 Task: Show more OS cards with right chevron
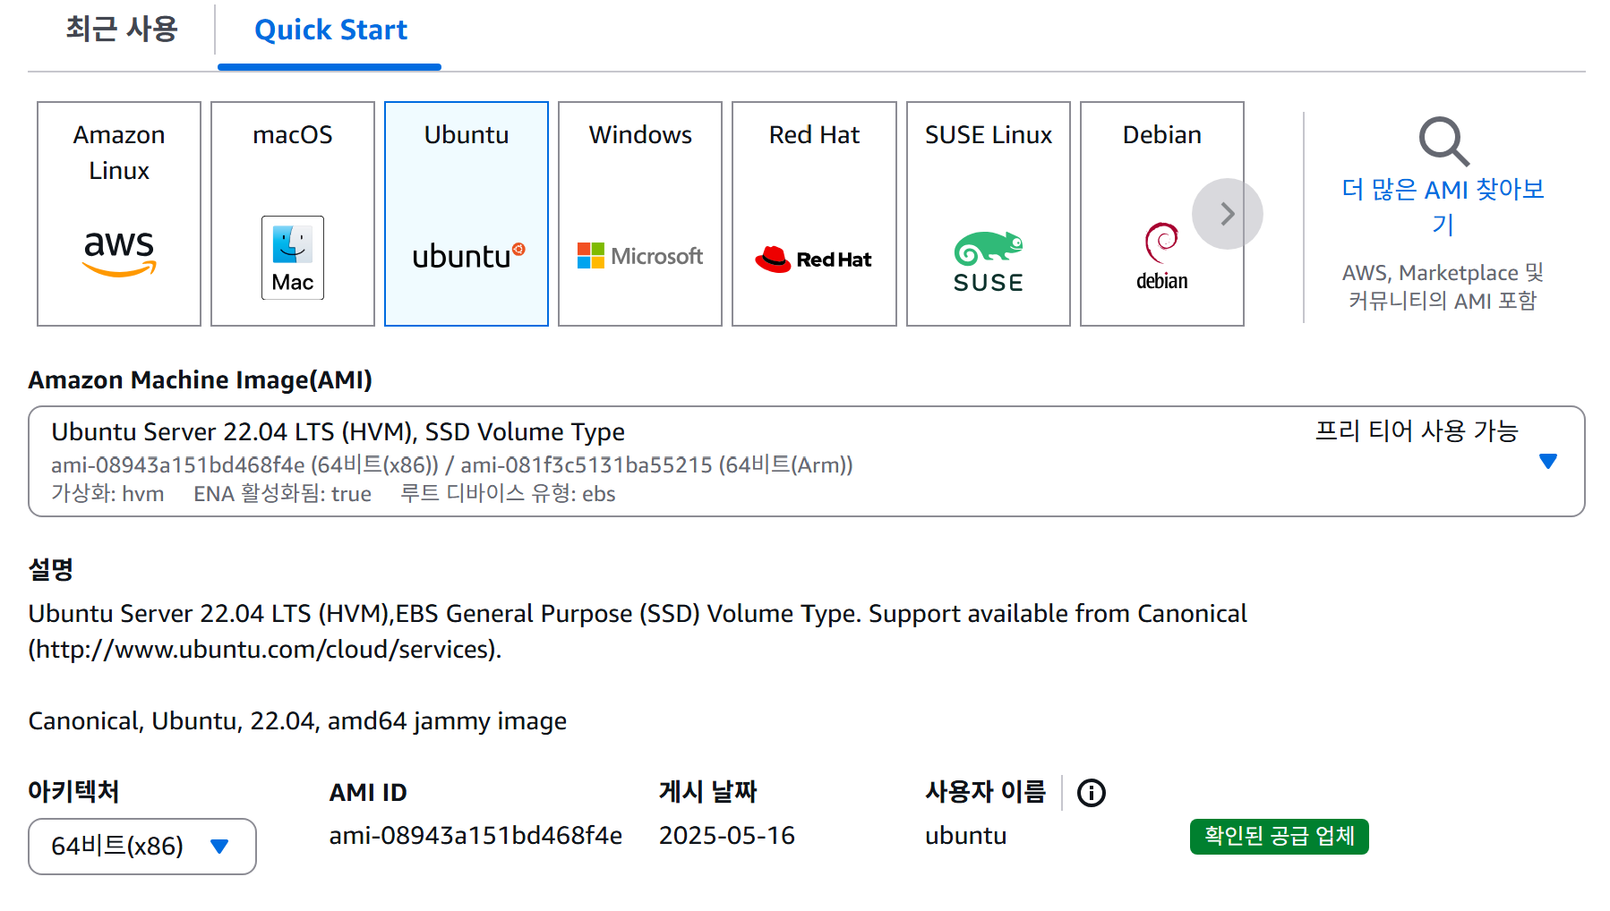(x=1228, y=214)
